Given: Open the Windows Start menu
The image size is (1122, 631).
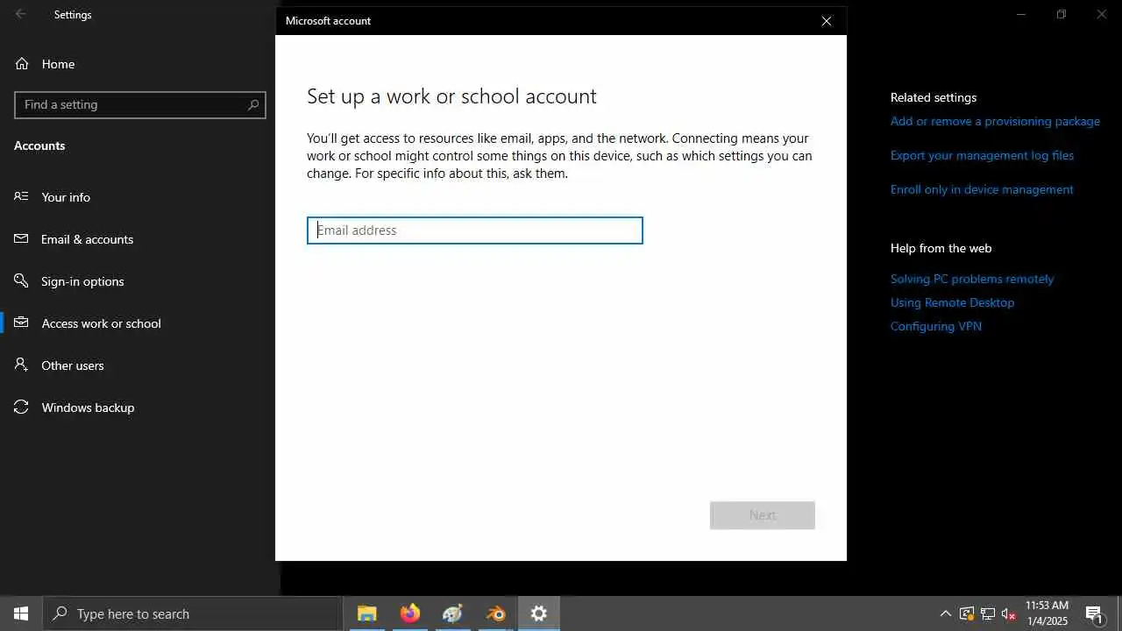Looking at the screenshot, I should [x=21, y=613].
